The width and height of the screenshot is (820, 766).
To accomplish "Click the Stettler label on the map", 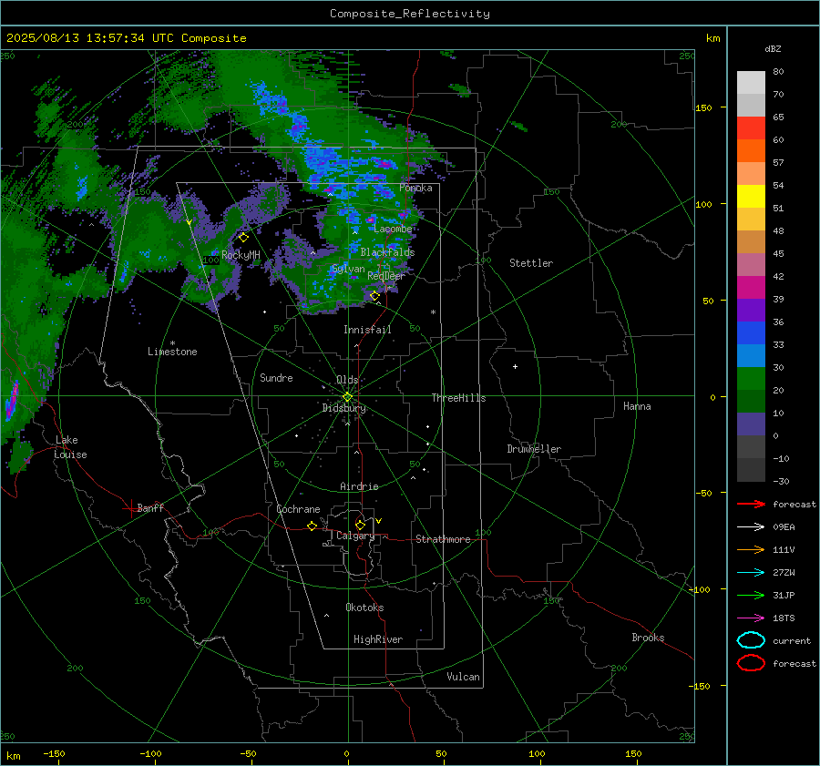I will point(531,263).
